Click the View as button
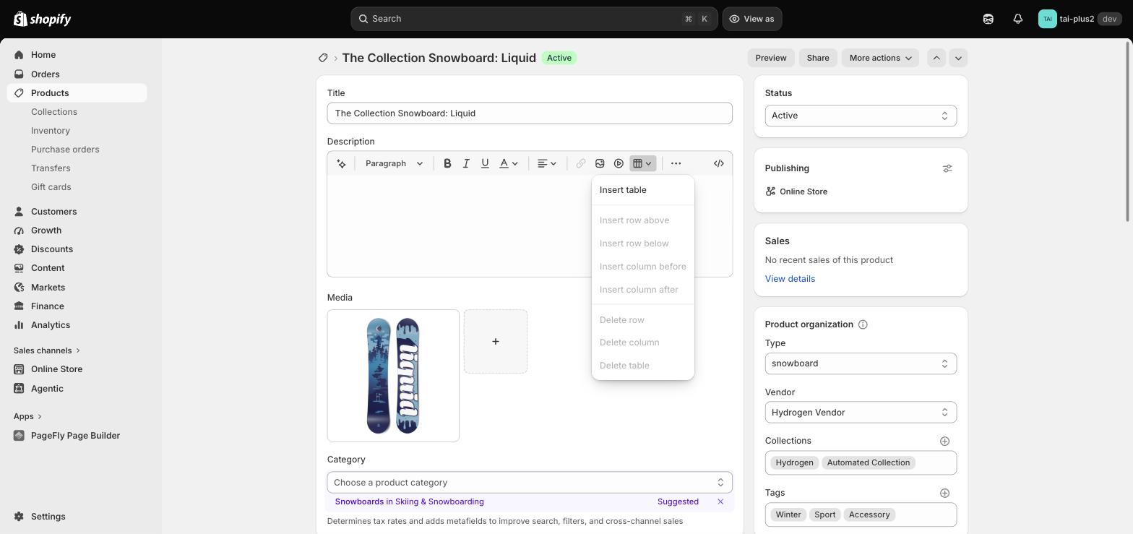This screenshot has height=534, width=1133. pyautogui.click(x=752, y=19)
